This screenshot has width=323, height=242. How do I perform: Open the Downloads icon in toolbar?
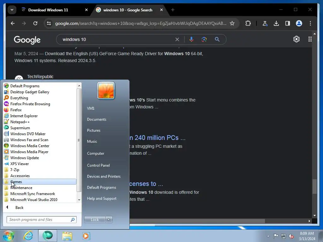[x=276, y=23]
